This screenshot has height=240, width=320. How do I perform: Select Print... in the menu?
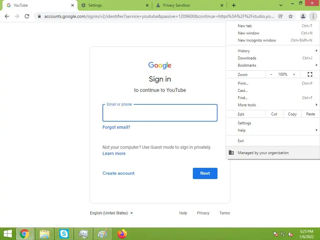pyautogui.click(x=273, y=83)
